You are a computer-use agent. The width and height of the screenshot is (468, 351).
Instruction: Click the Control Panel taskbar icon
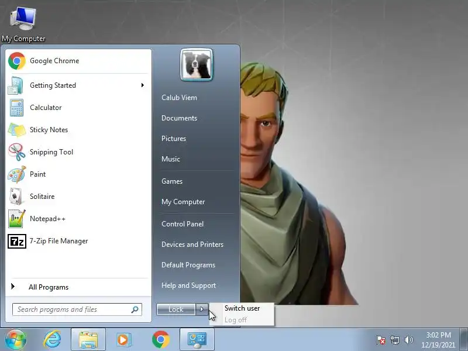tap(197, 340)
